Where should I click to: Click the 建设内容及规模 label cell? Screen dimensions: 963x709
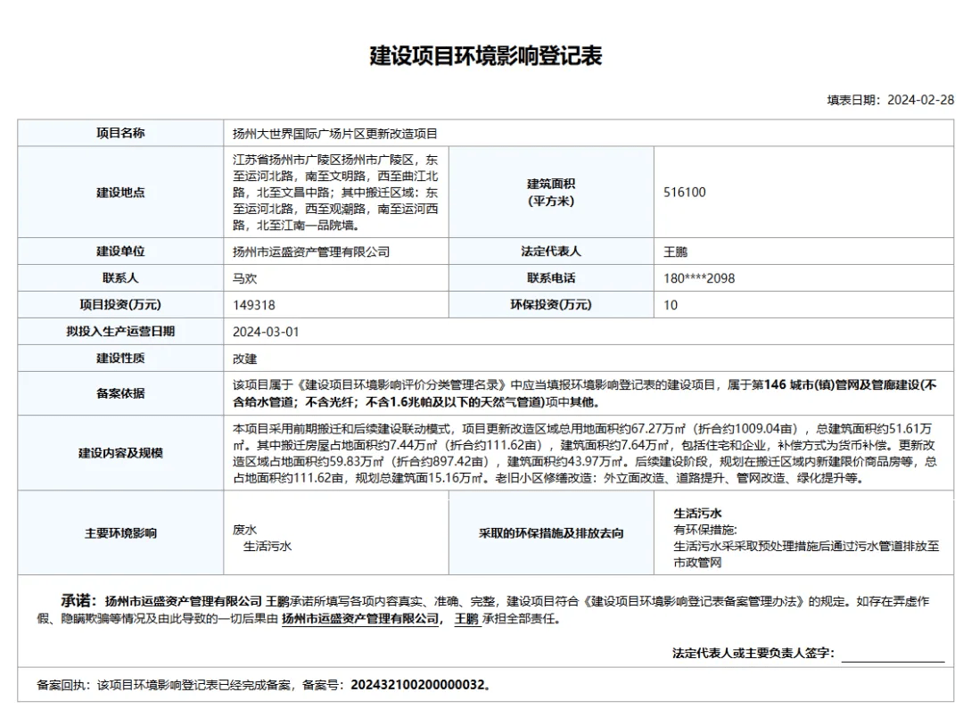120,453
